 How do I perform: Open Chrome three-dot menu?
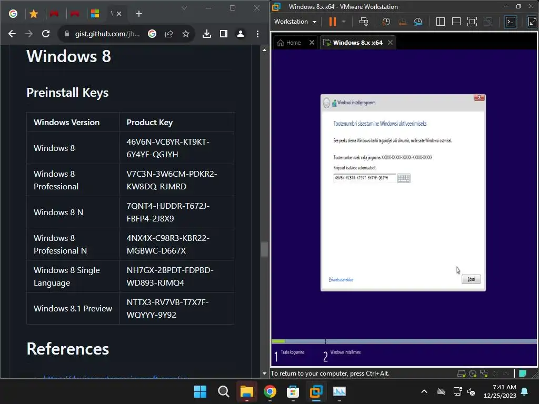click(x=257, y=34)
